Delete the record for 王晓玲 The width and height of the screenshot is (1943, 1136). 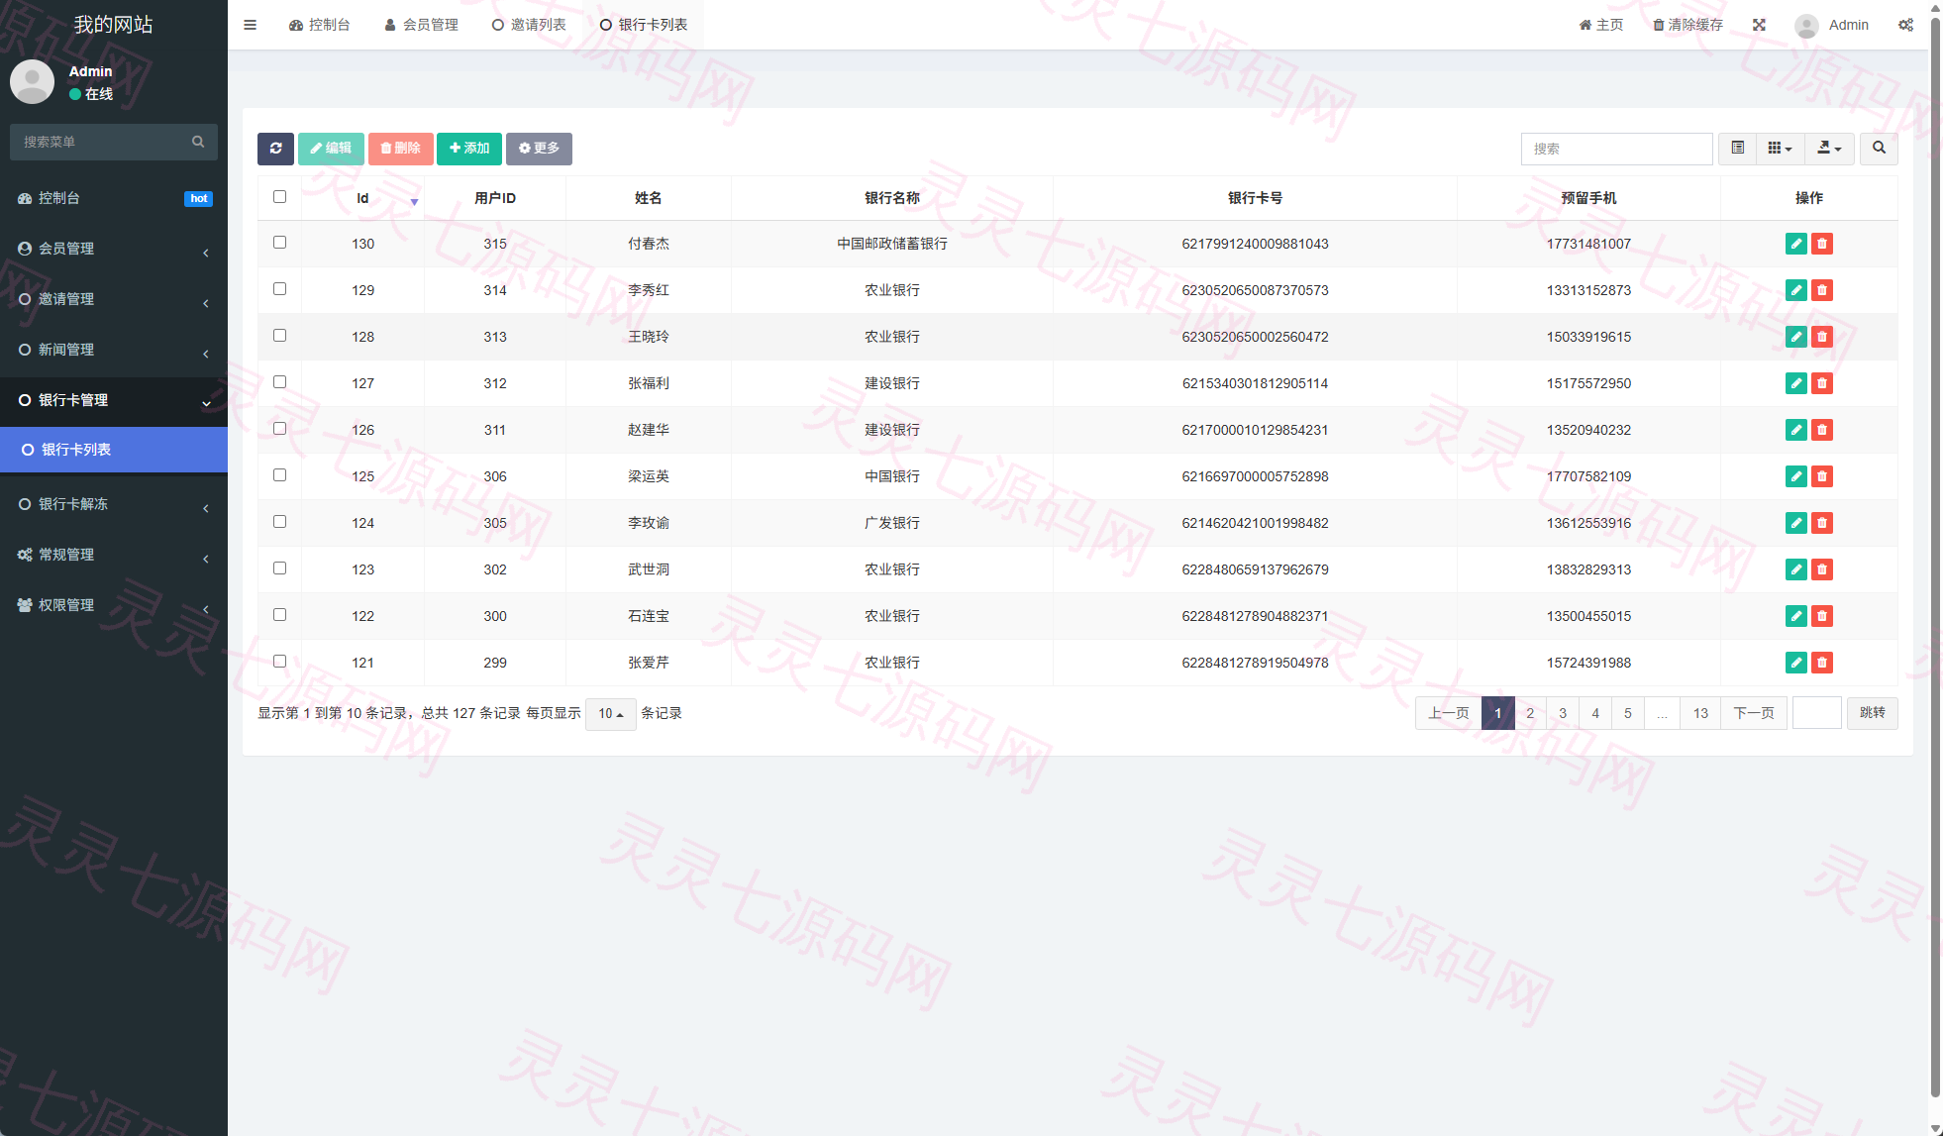(x=1822, y=337)
